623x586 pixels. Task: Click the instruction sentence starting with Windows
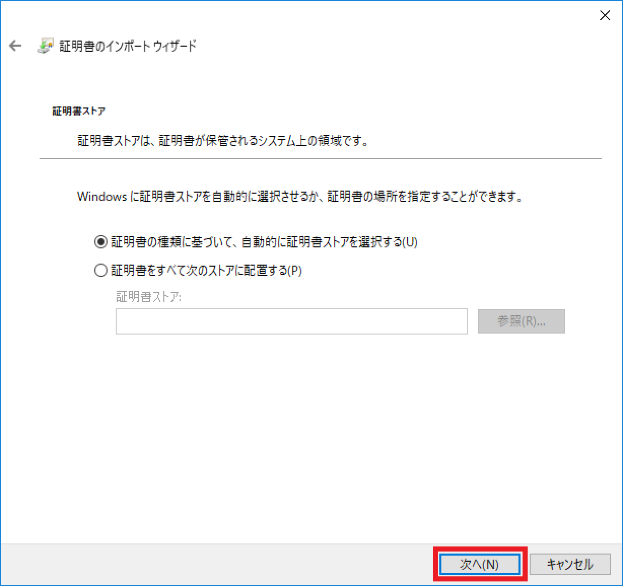coord(299,197)
